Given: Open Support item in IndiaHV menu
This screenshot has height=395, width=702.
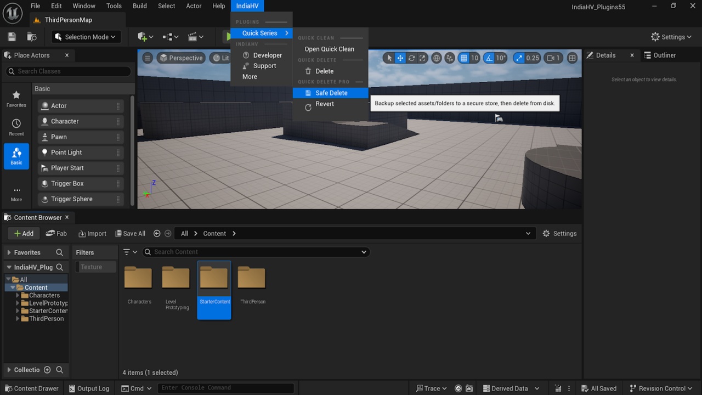Looking at the screenshot, I should [262, 66].
